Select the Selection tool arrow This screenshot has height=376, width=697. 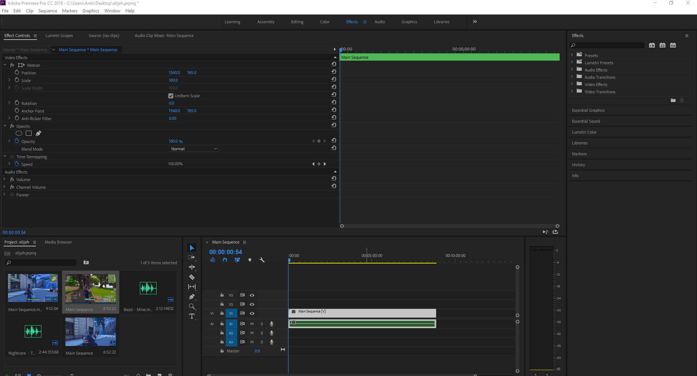pyautogui.click(x=192, y=248)
